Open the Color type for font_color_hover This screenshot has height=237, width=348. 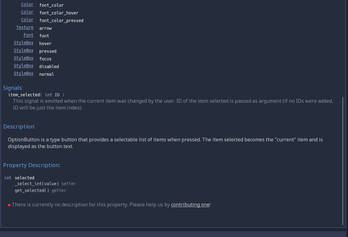pos(27,12)
